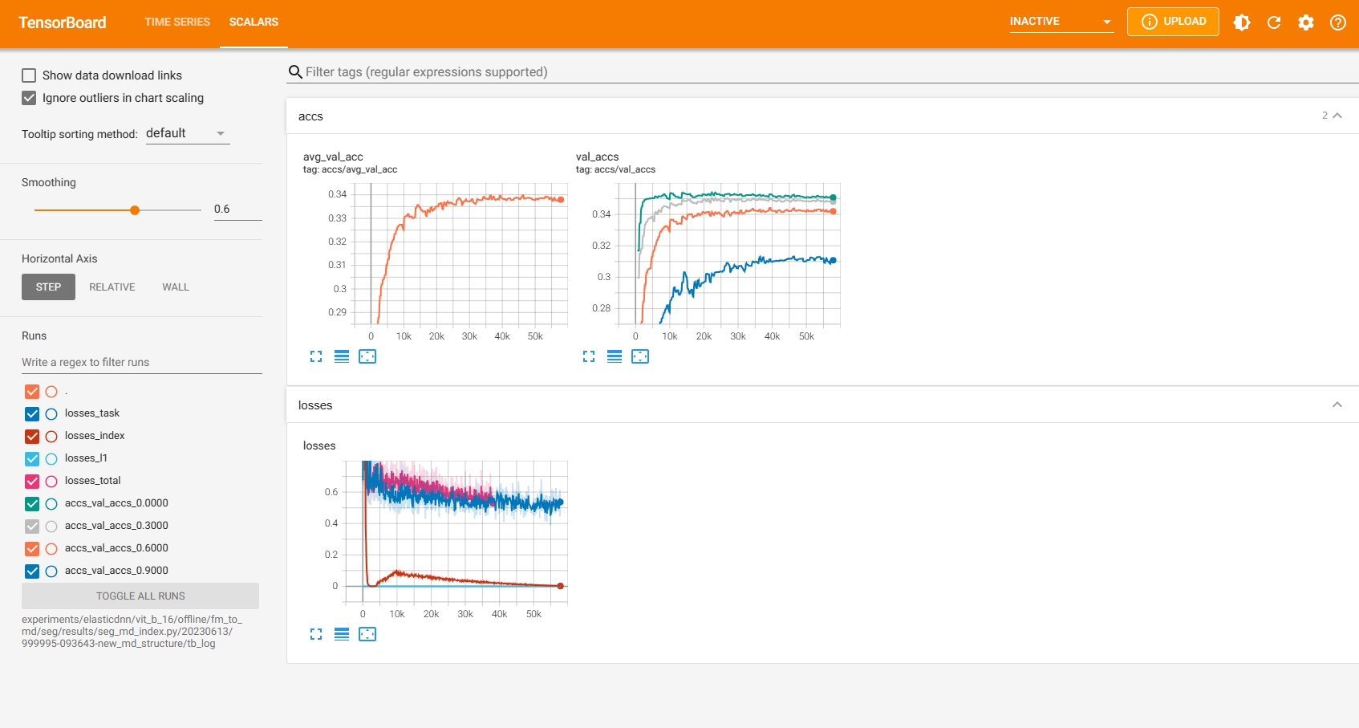Uncheck Ignore outliers in chart scaling

pyautogui.click(x=30, y=98)
